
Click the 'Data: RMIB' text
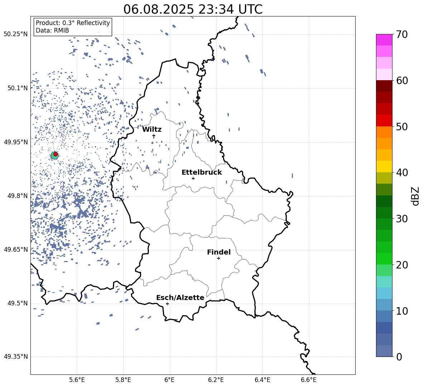click(x=52, y=30)
